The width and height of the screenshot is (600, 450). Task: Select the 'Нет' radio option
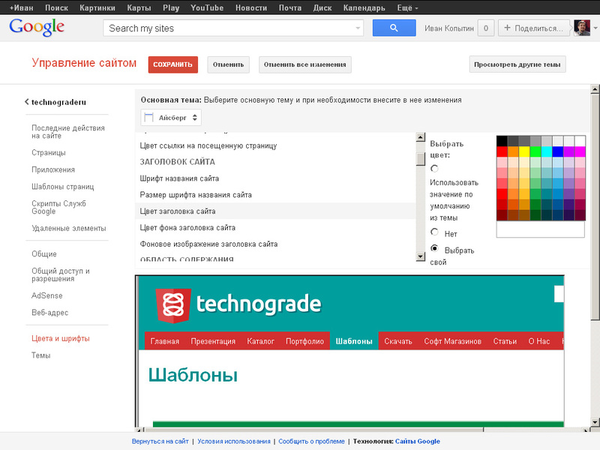tap(434, 232)
